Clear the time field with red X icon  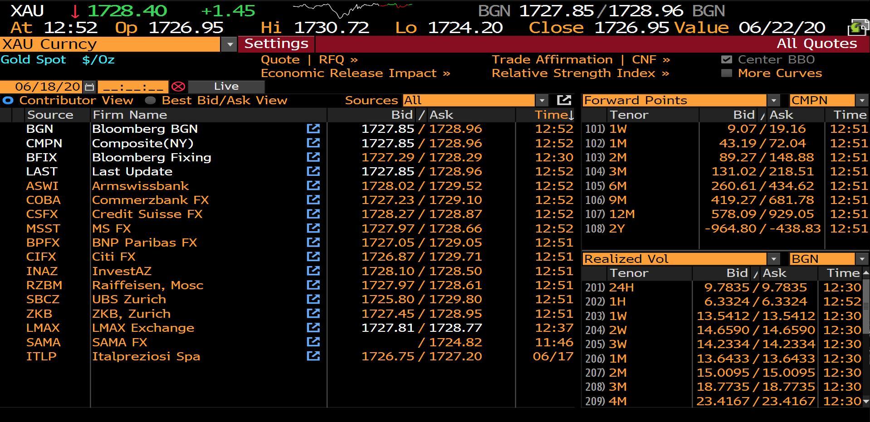[178, 87]
